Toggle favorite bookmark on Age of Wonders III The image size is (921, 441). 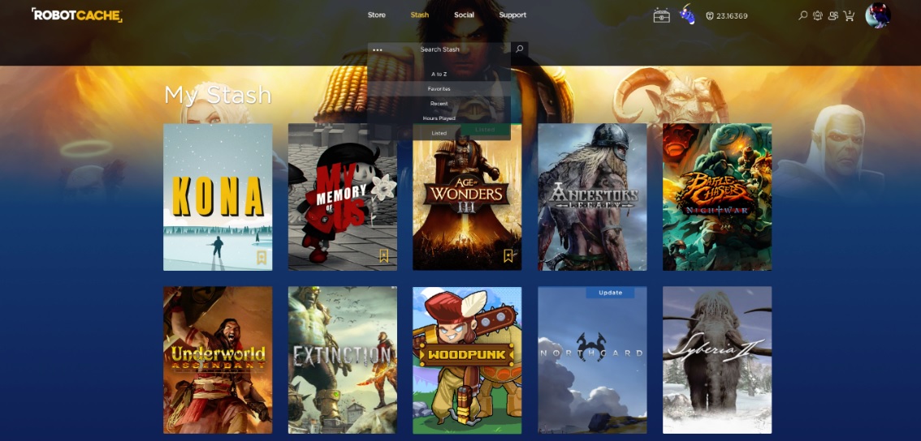click(508, 255)
